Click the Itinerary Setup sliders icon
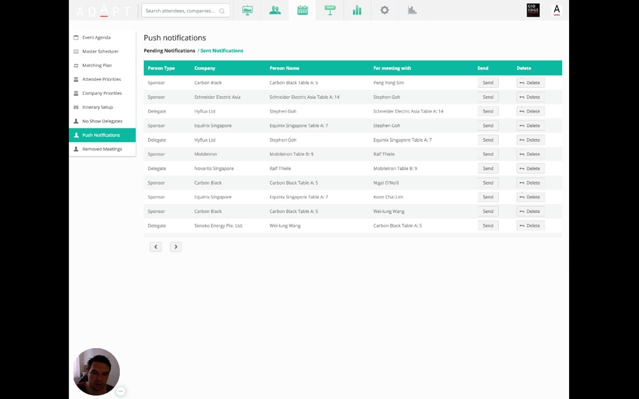 coord(76,107)
